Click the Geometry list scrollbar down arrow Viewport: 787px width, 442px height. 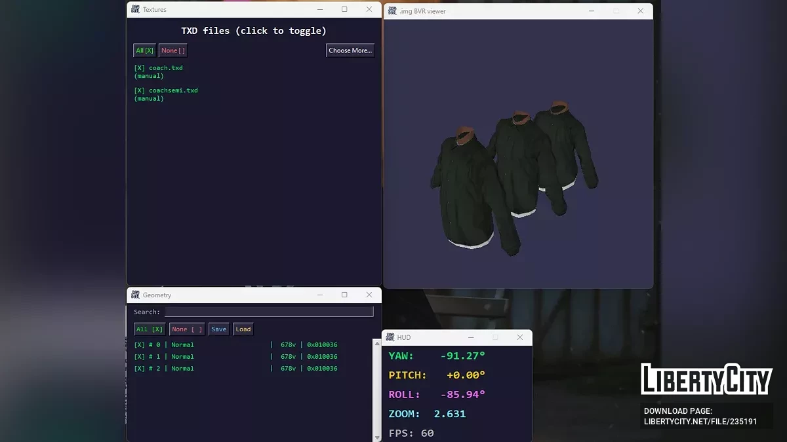tap(376, 437)
